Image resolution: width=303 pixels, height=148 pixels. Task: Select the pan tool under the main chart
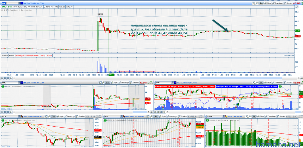[x=2, y=78]
